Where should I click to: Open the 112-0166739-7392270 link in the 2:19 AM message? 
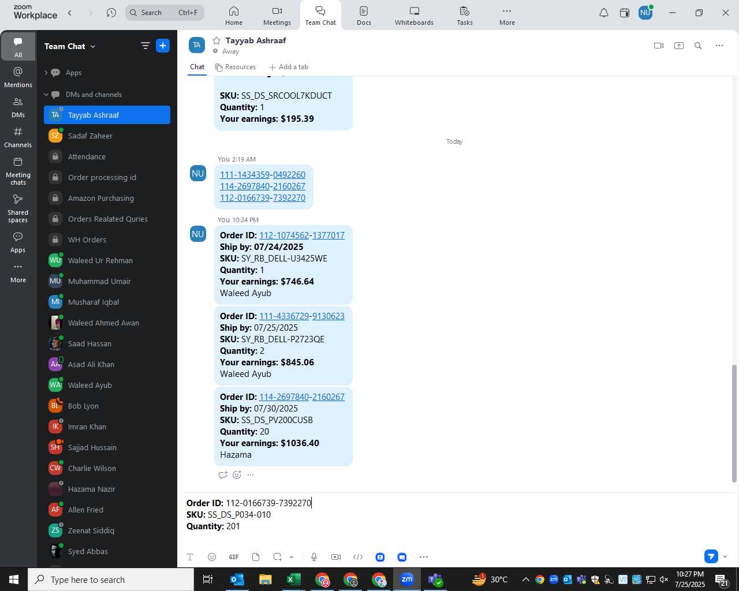coord(263,198)
